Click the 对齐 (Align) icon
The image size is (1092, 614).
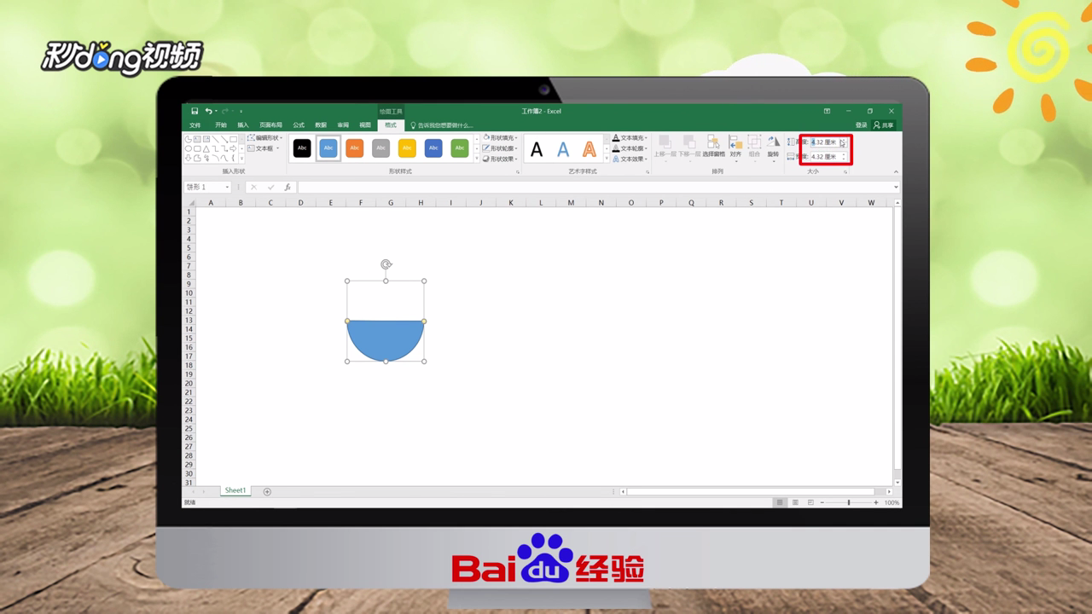735,147
